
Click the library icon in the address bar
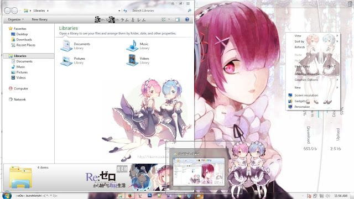(x=26, y=11)
